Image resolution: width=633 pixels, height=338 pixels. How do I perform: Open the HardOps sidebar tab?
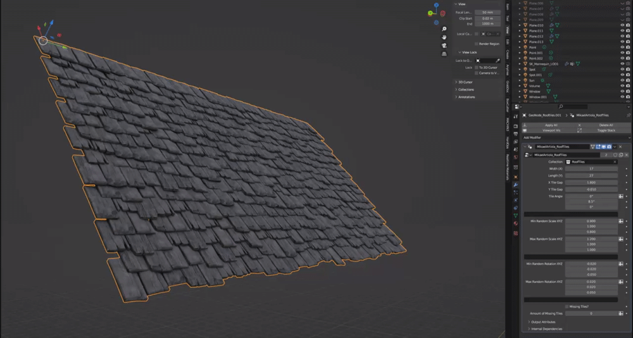pos(508,142)
